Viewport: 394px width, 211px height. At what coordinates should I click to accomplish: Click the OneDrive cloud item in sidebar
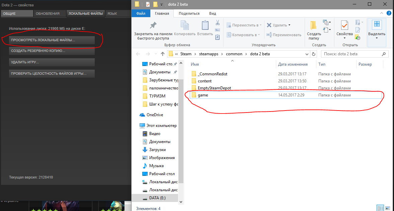(x=154, y=115)
